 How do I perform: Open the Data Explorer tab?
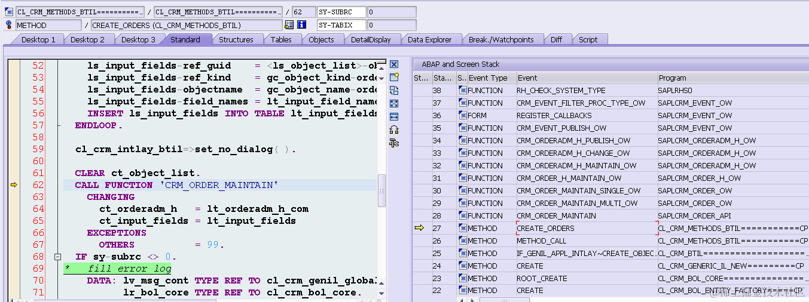[430, 39]
